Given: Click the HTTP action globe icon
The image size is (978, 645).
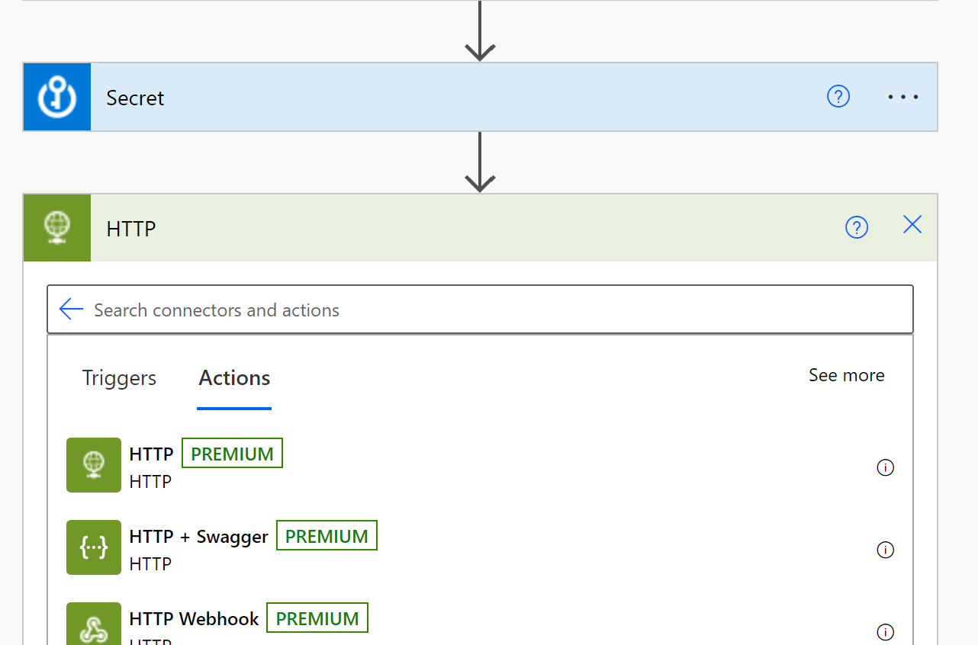Looking at the screenshot, I should tap(94, 465).
